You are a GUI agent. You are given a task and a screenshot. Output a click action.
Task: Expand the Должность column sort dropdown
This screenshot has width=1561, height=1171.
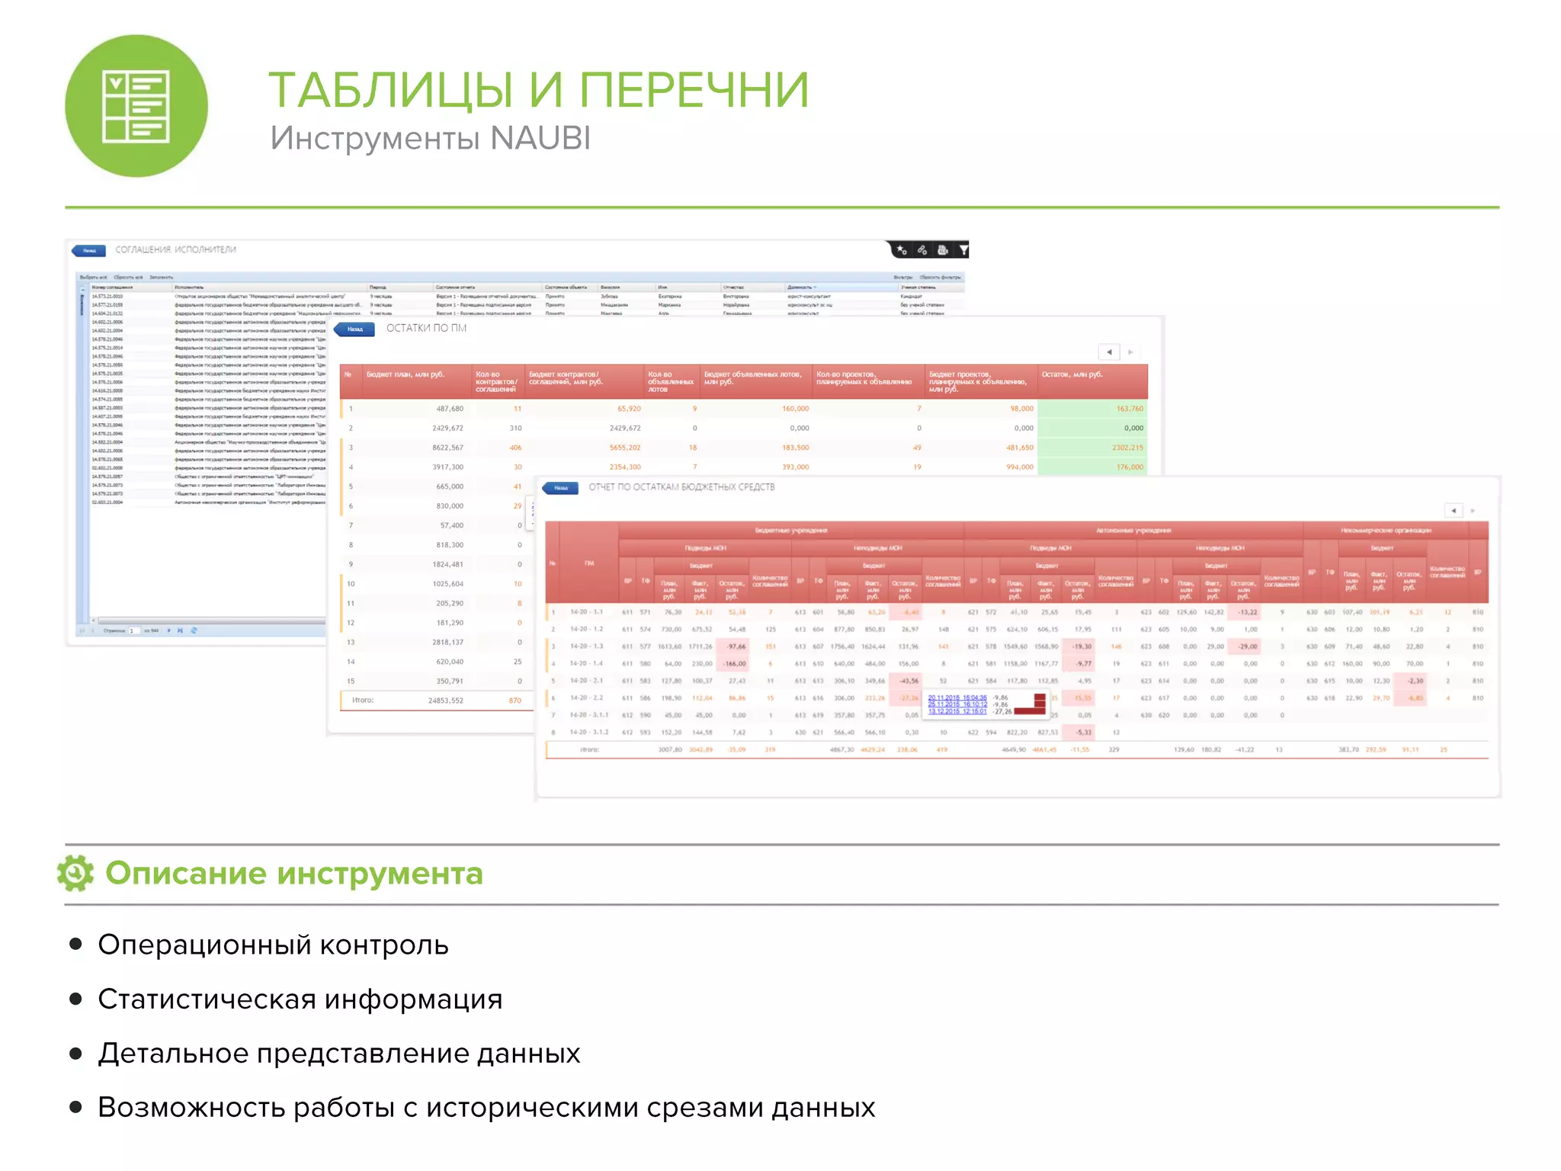[815, 287]
